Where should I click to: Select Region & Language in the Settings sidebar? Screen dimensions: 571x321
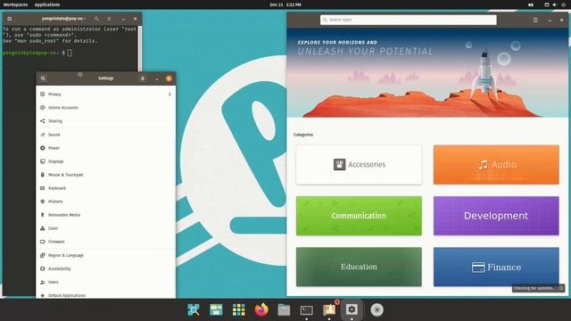click(105, 256)
